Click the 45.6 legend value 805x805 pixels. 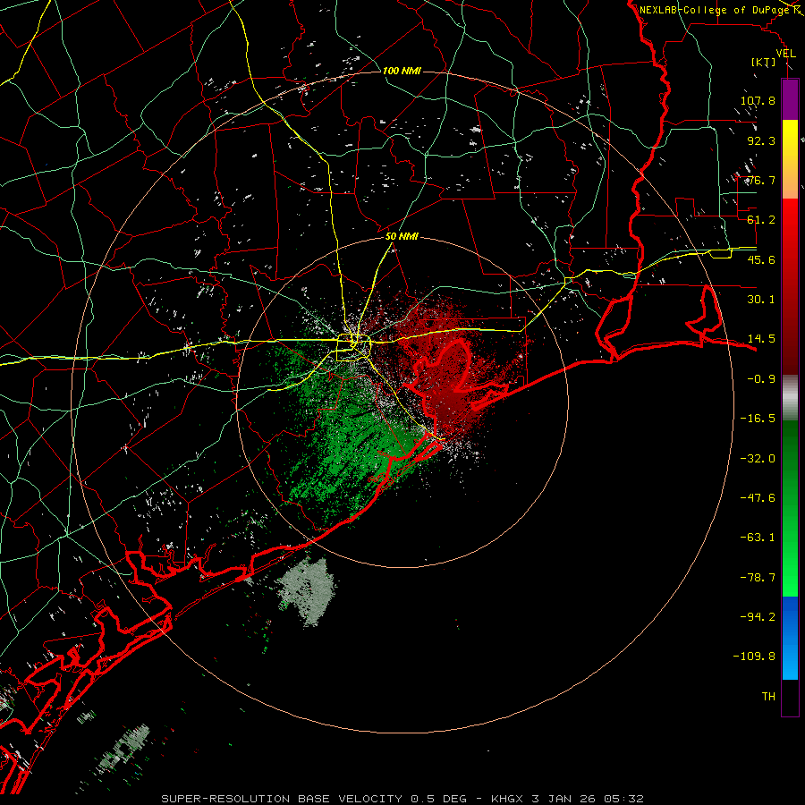pos(761,259)
